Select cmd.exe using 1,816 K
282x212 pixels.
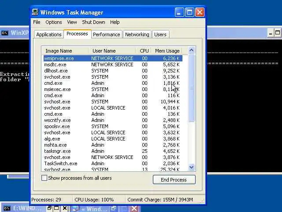click(x=113, y=83)
